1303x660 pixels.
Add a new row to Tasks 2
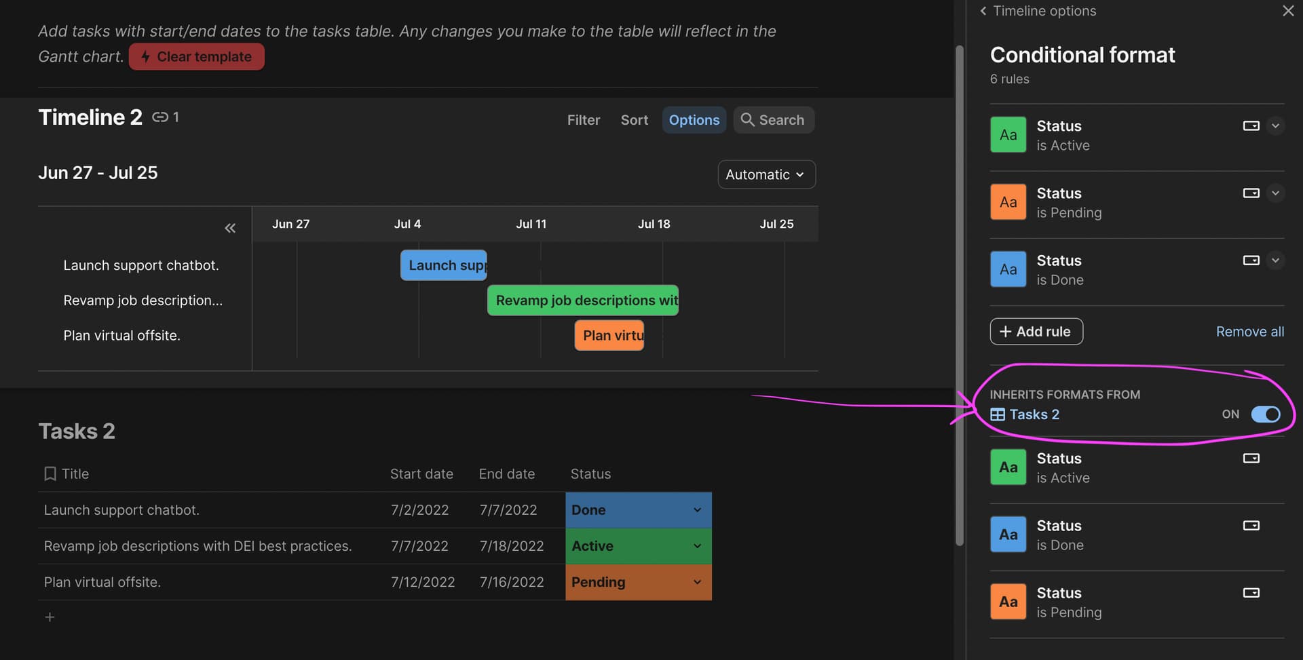pos(50,617)
